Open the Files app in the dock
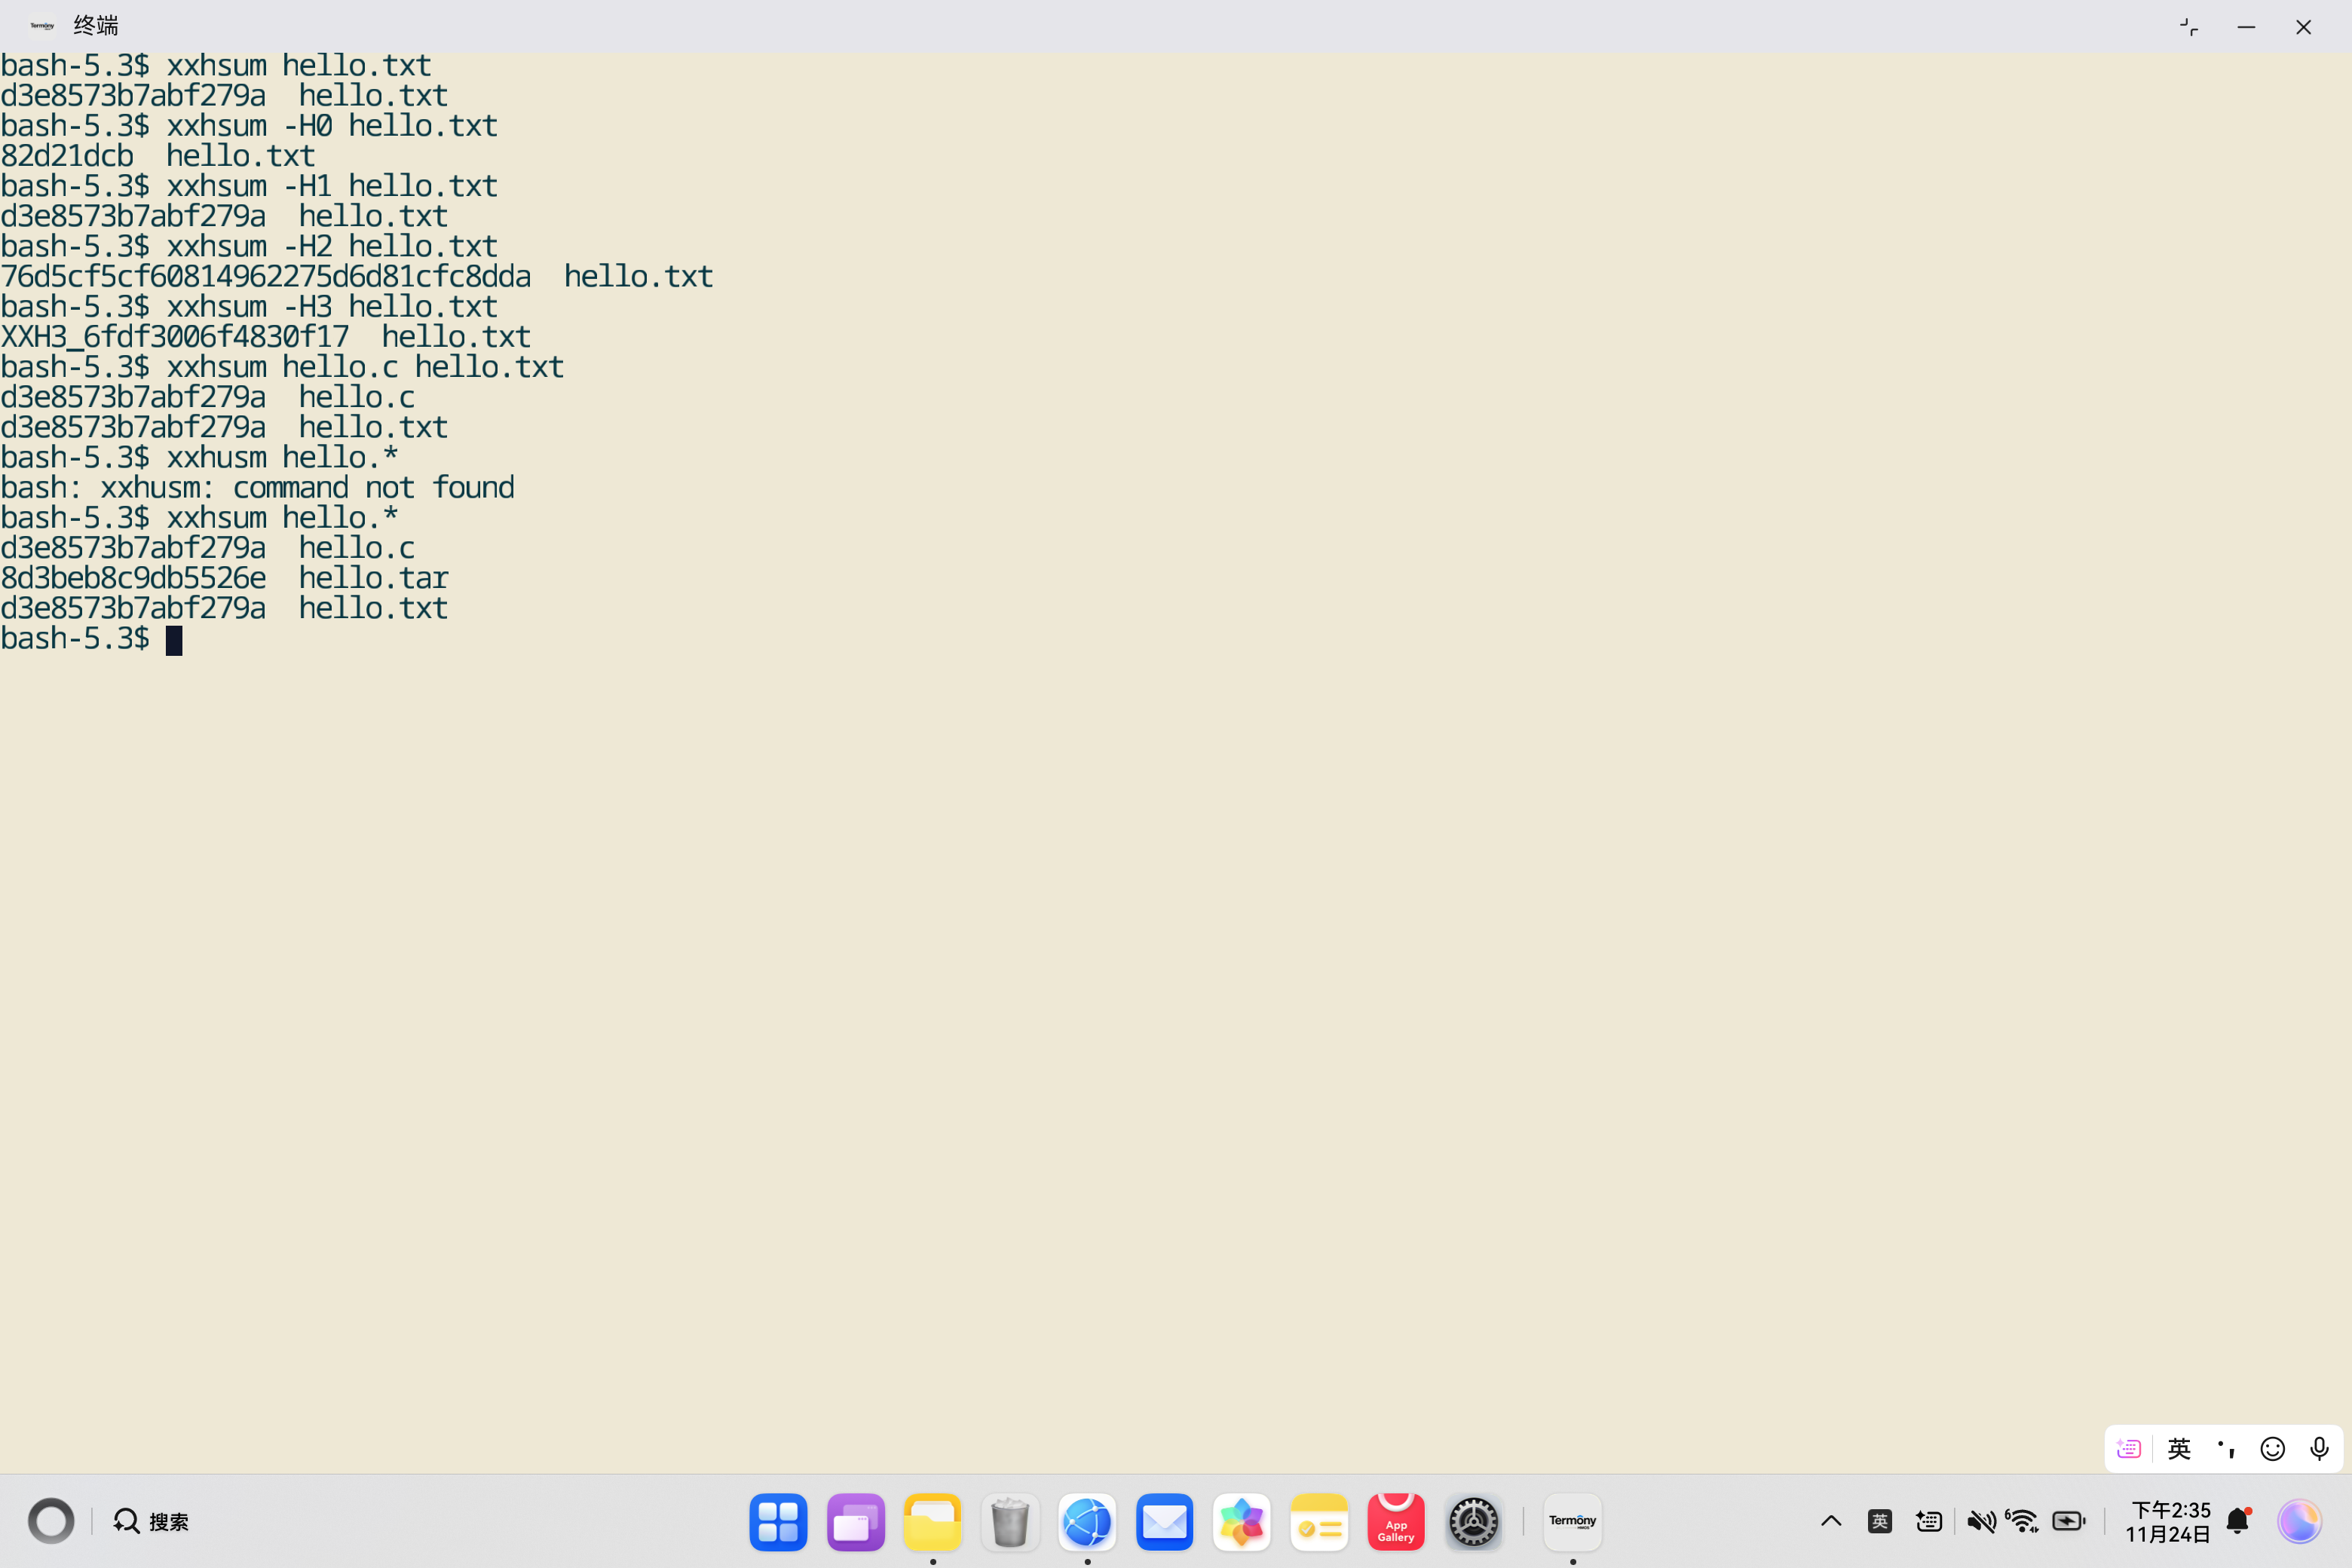This screenshot has height=1568, width=2352. click(x=932, y=1521)
